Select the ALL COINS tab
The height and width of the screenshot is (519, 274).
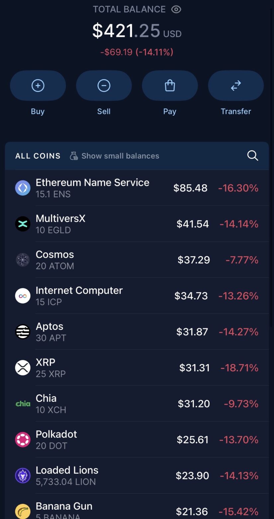coord(38,156)
